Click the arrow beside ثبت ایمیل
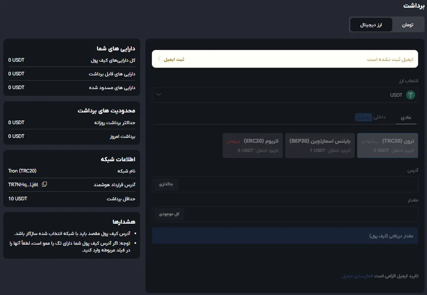Image resolution: width=427 pixels, height=295 pixels. coord(159,59)
